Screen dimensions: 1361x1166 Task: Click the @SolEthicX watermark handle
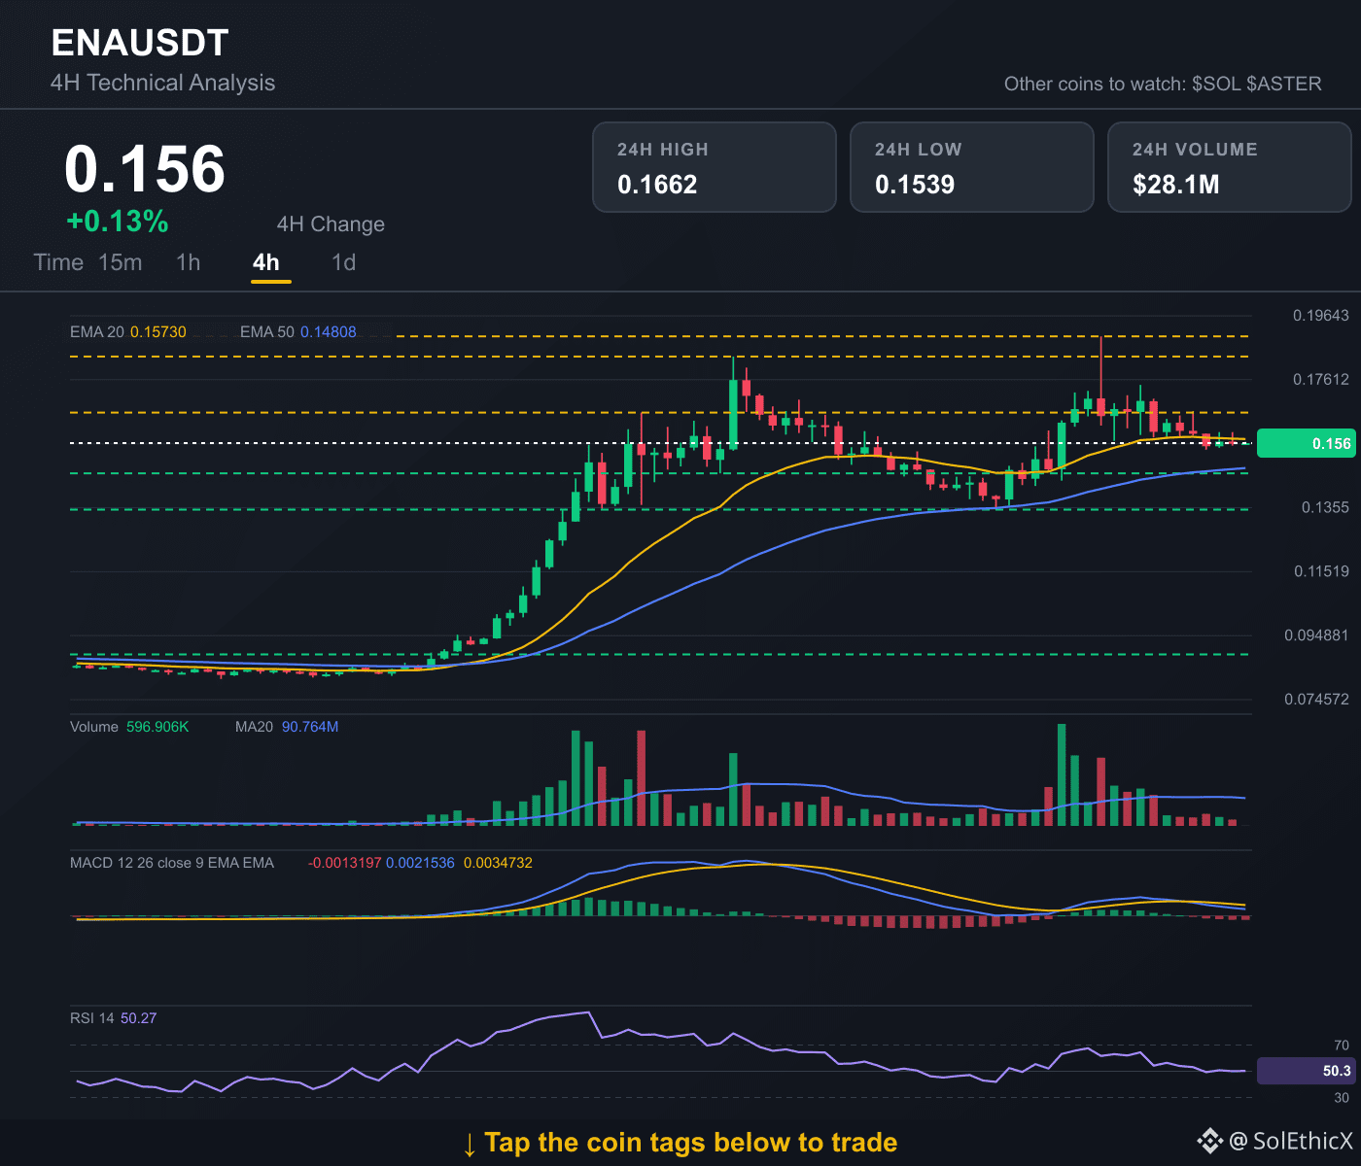pyautogui.click(x=1291, y=1141)
